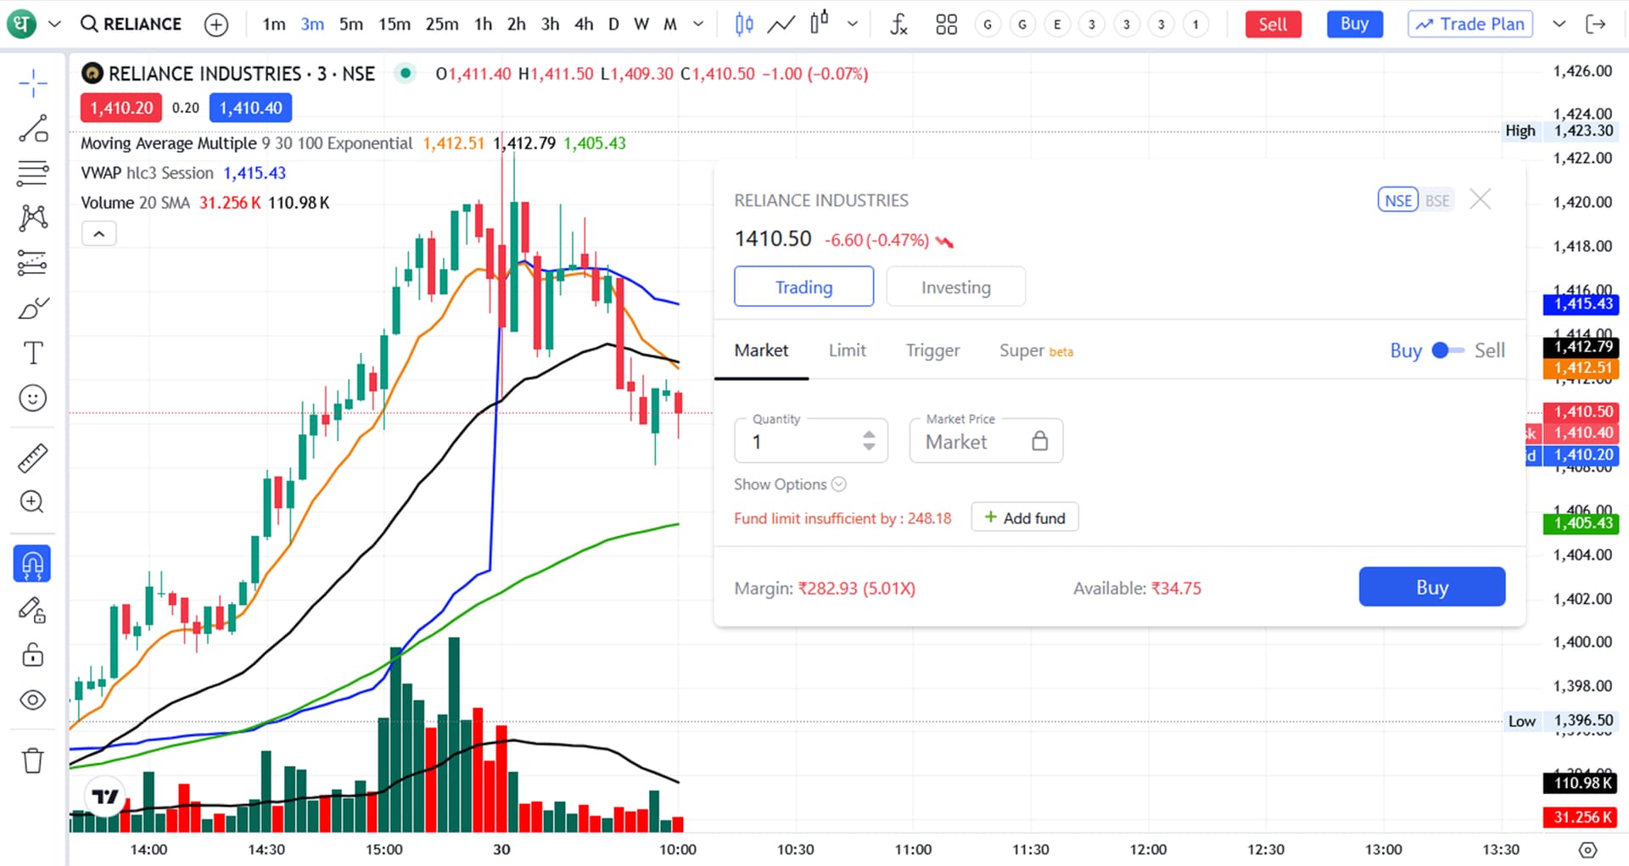Viewport: 1629px width, 866px height.
Task: Open the emoji icons tool
Action: (33, 398)
